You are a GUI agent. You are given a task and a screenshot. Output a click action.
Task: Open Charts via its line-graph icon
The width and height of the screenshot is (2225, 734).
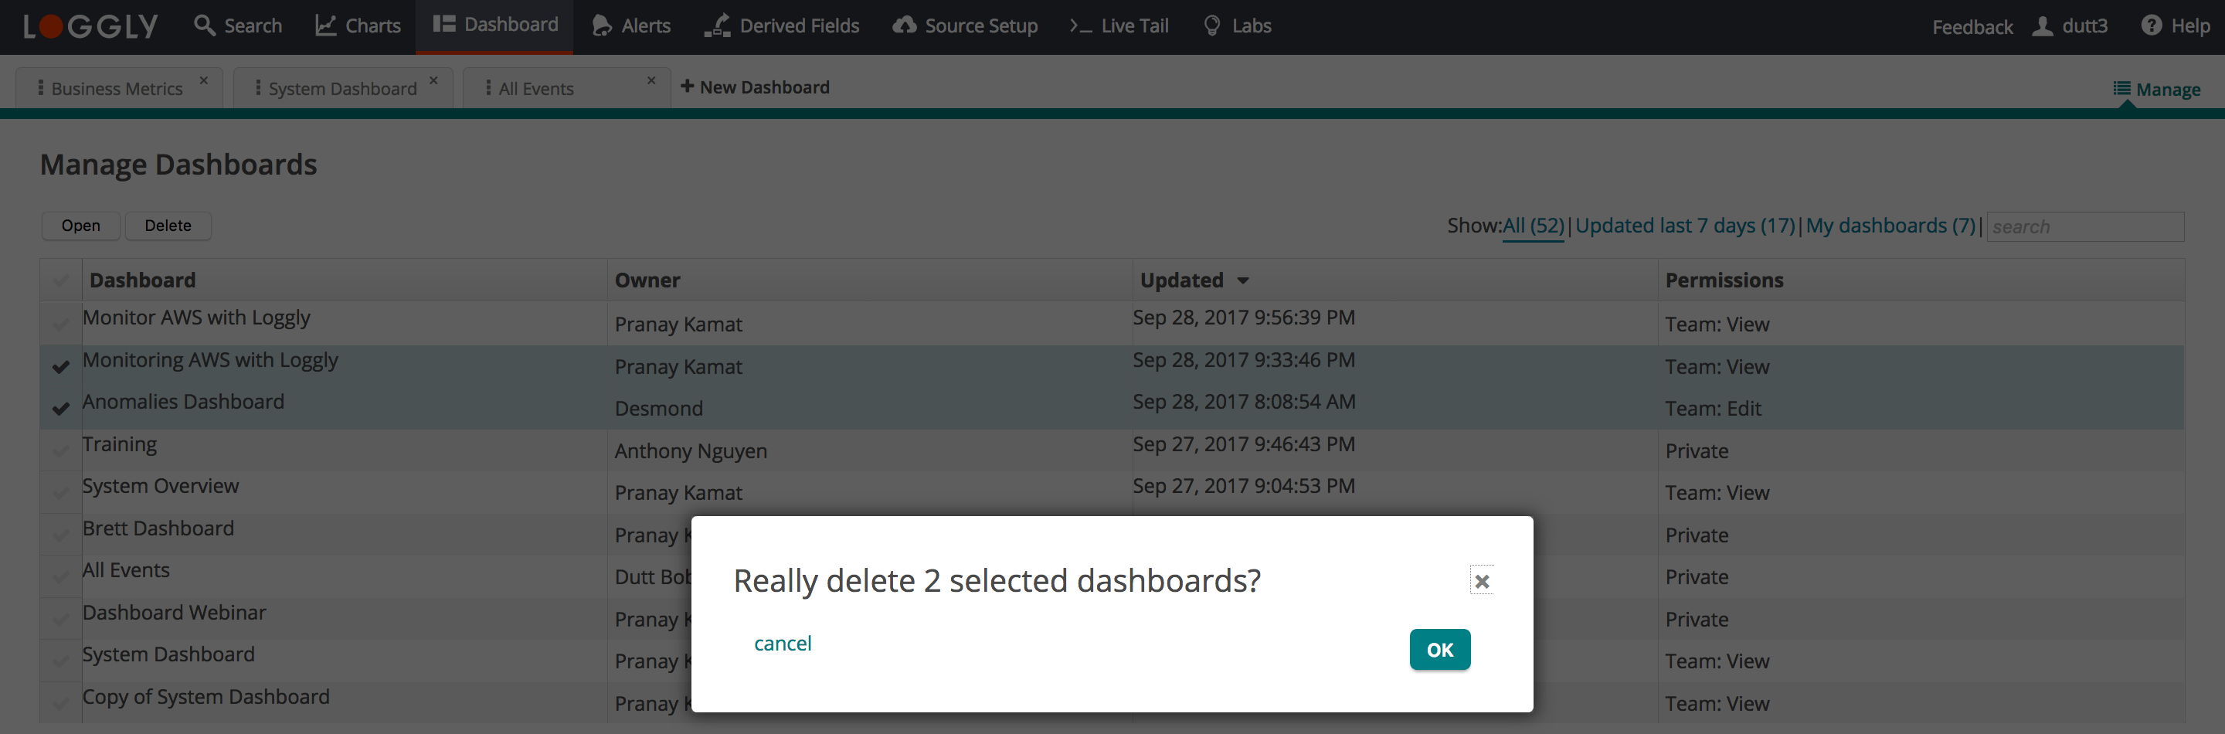[324, 25]
